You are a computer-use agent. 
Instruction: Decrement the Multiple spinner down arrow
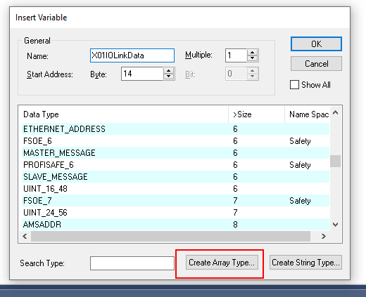[253, 58]
